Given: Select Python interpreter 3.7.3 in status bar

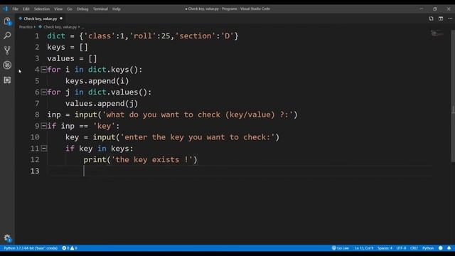Looking at the screenshot, I should coord(31,248).
